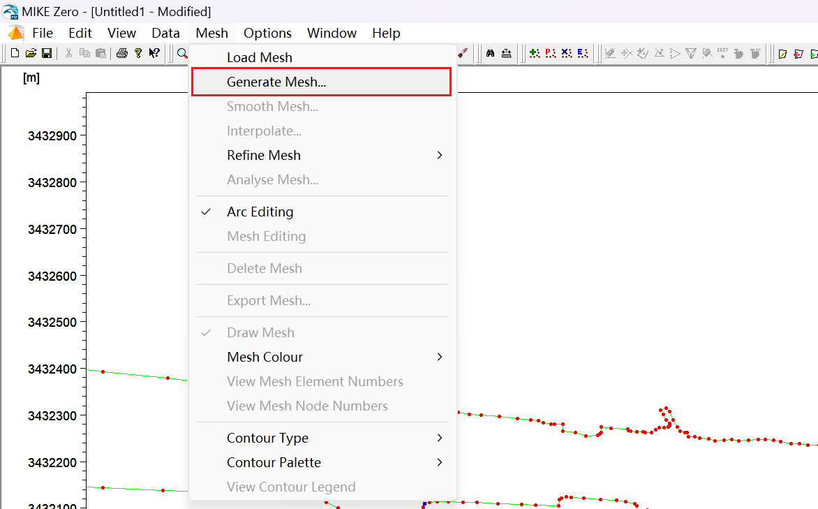This screenshot has width=818, height=509.
Task: Click the Mesh menu in menu bar
Action: coord(211,33)
